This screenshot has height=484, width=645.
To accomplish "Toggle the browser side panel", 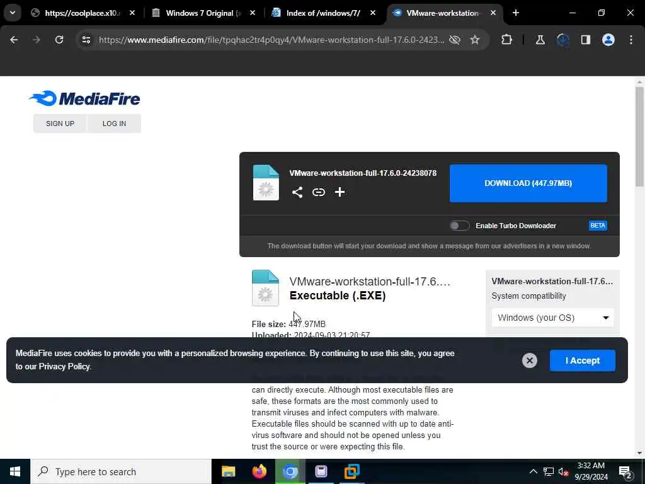I will point(586,40).
